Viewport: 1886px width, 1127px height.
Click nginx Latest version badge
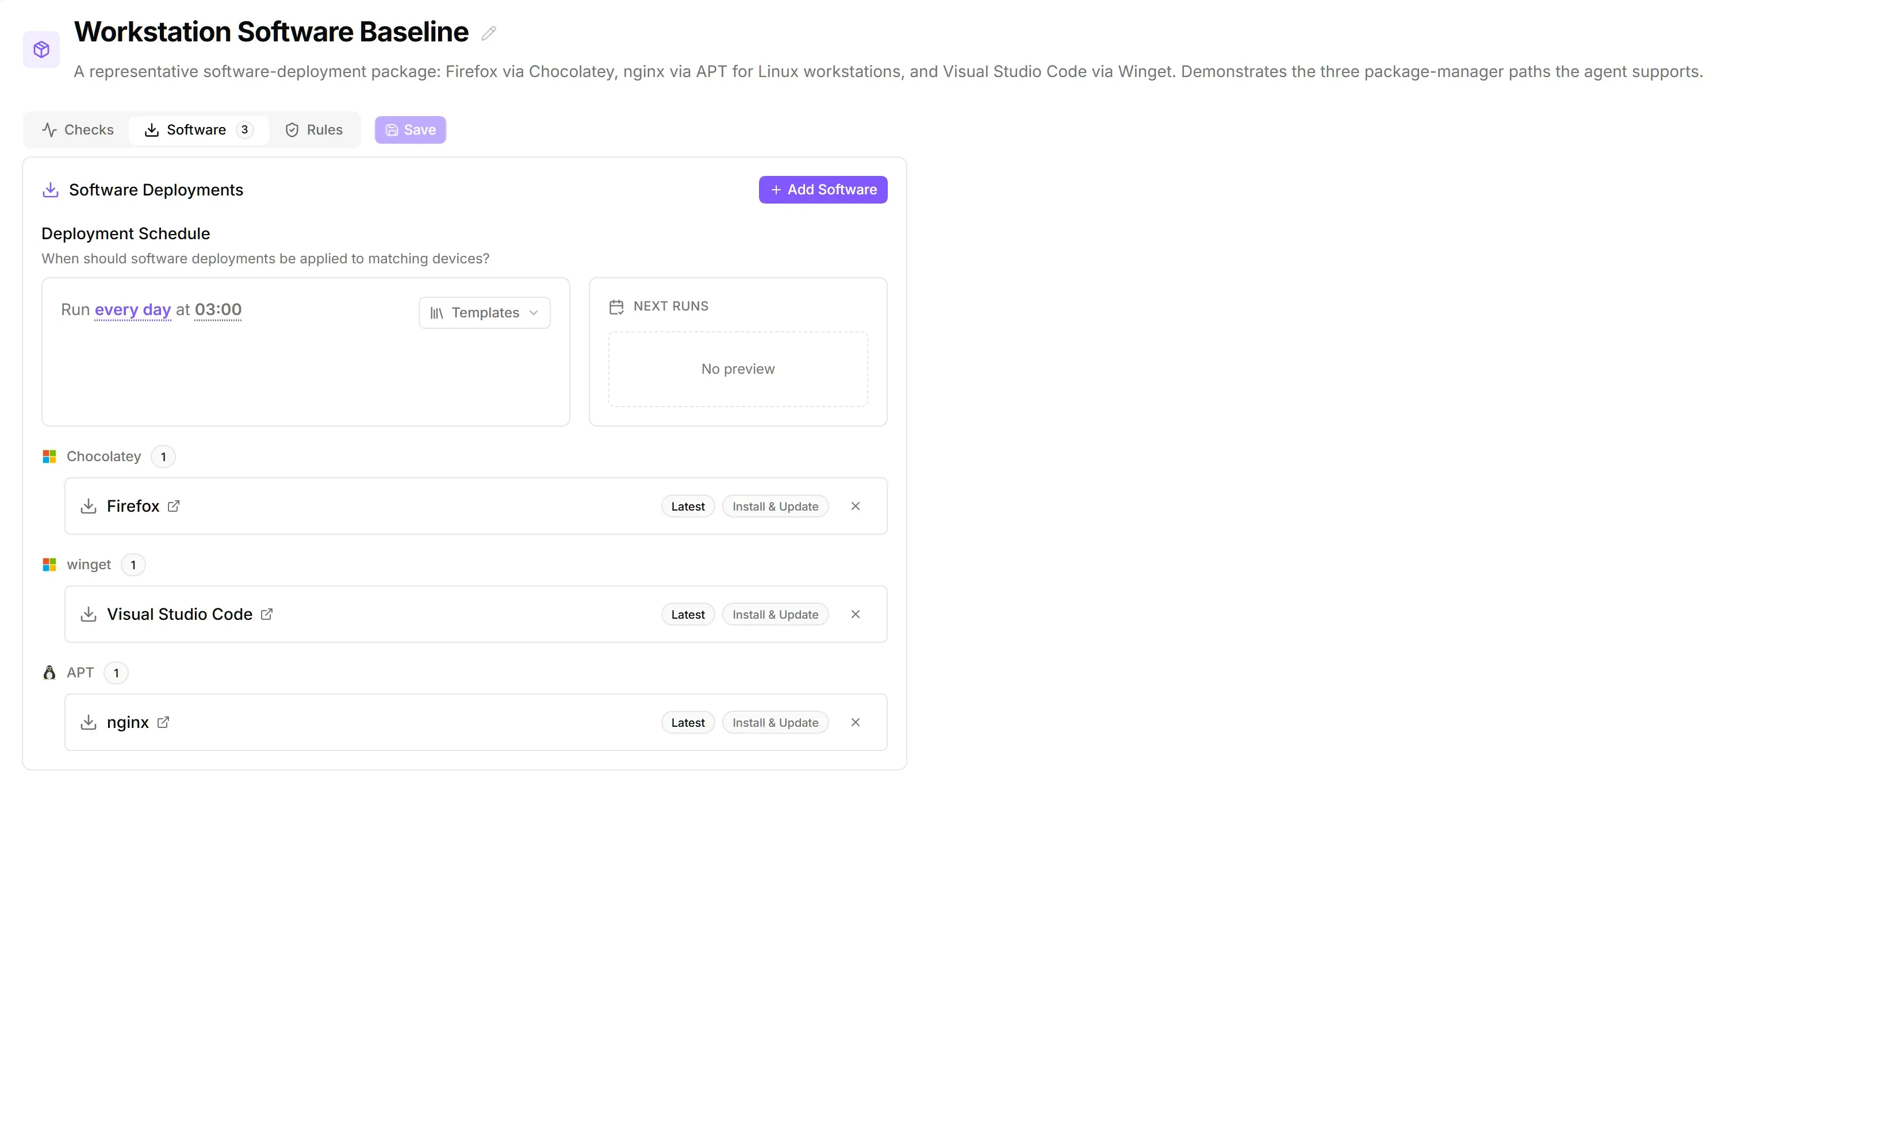pyautogui.click(x=687, y=723)
